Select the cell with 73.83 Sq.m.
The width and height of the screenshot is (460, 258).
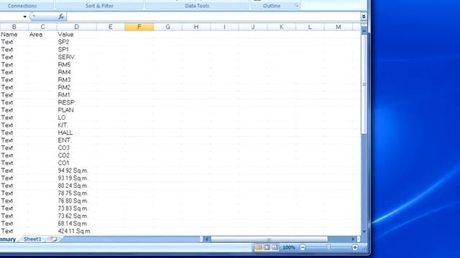[77, 209]
